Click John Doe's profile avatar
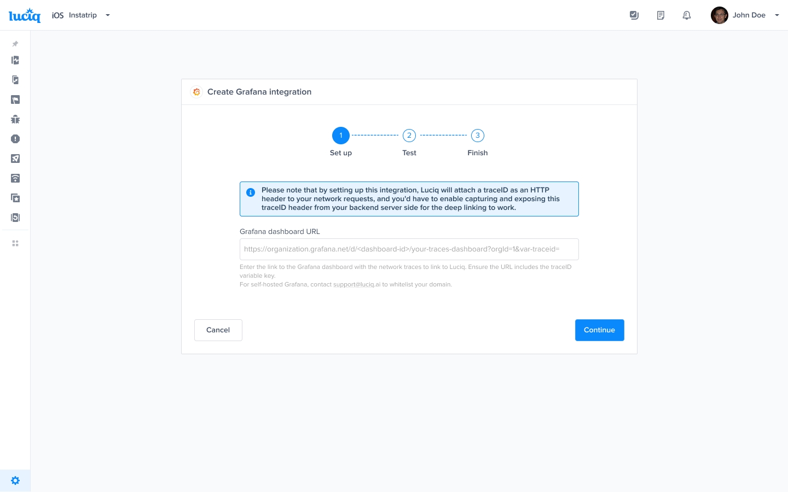 click(719, 15)
